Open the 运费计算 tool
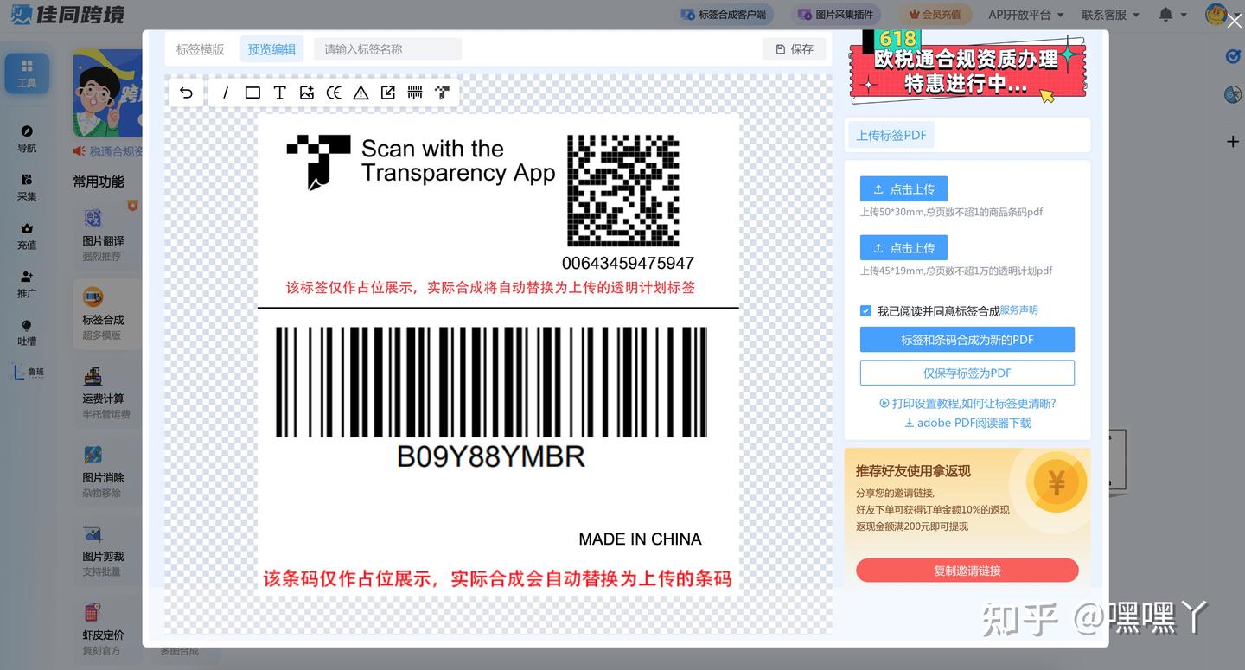 [105, 392]
